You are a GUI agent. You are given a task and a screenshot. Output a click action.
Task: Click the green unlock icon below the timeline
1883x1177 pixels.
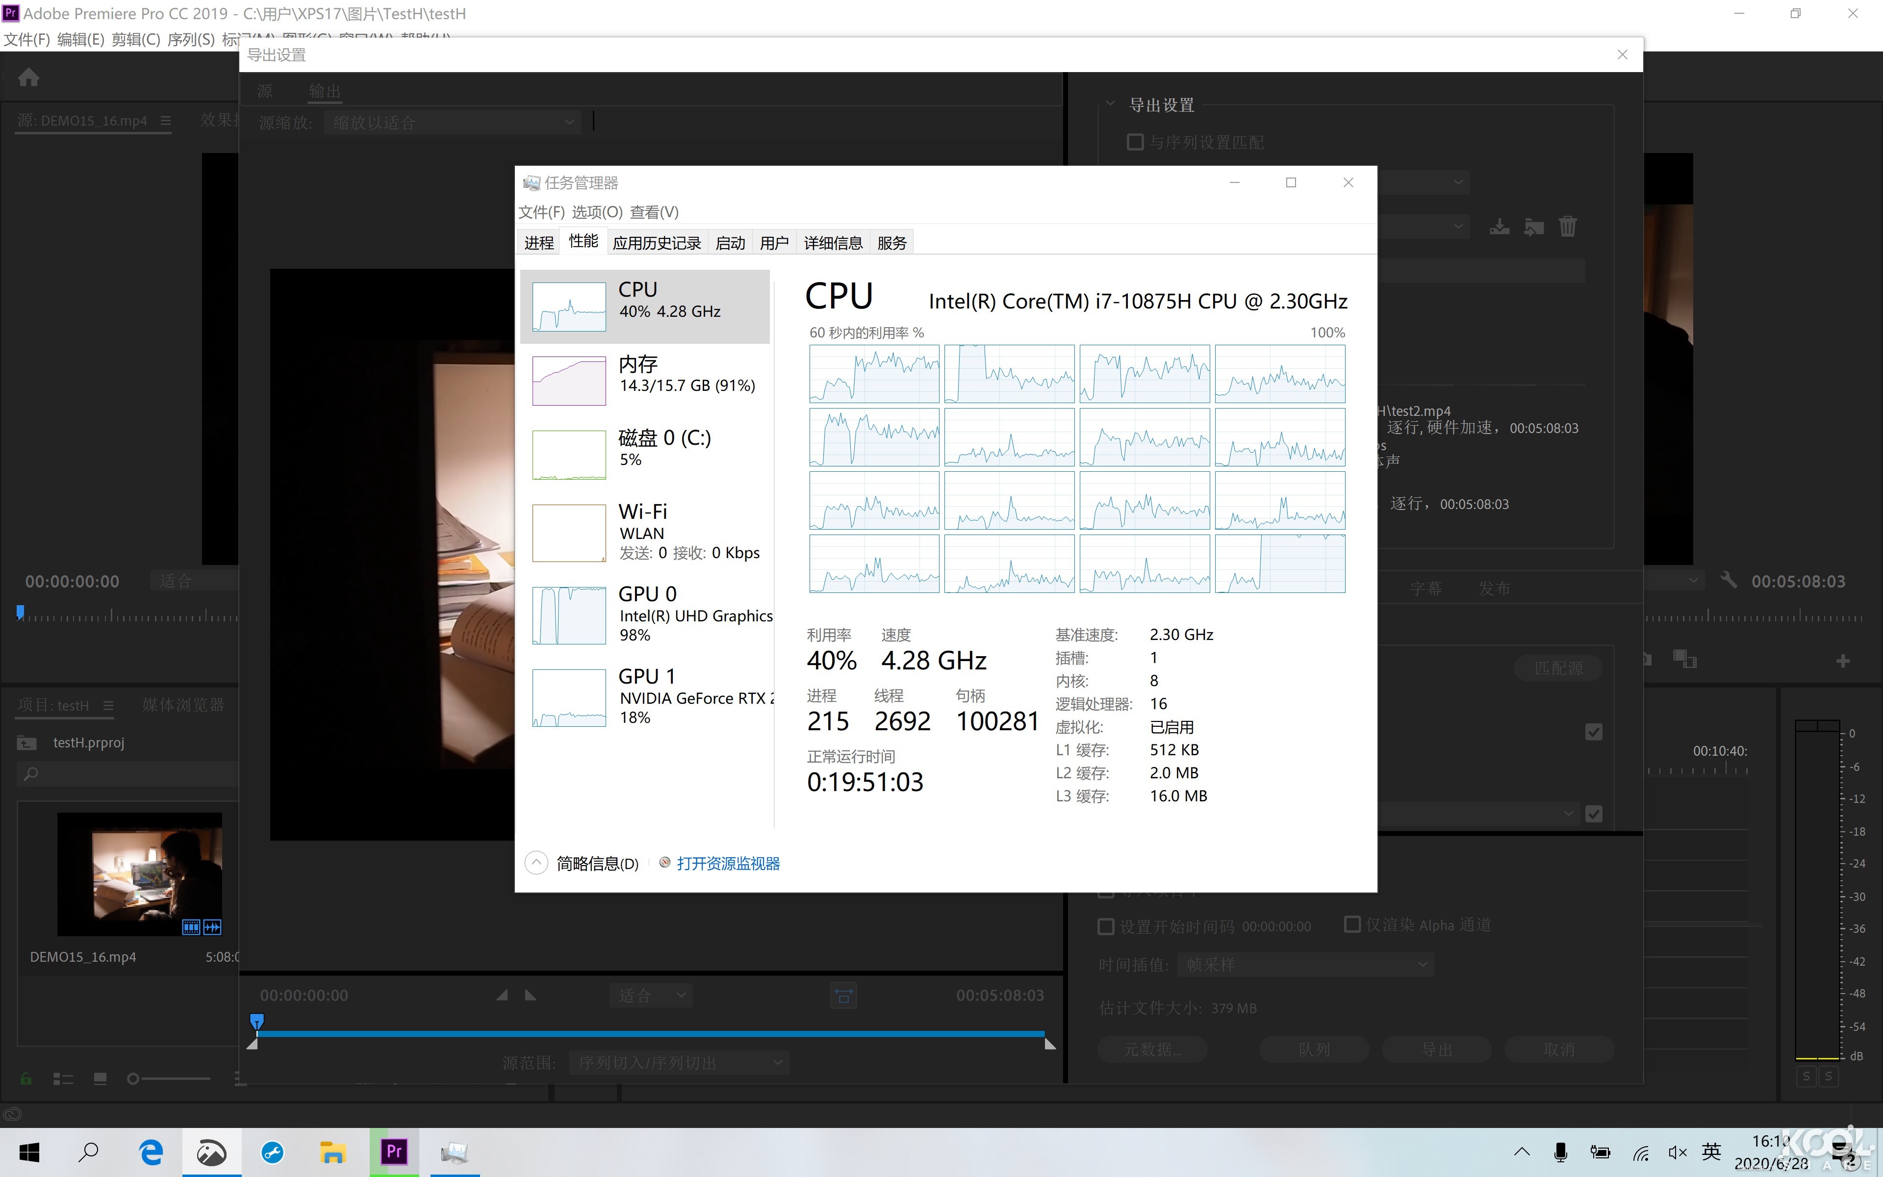[x=25, y=1078]
